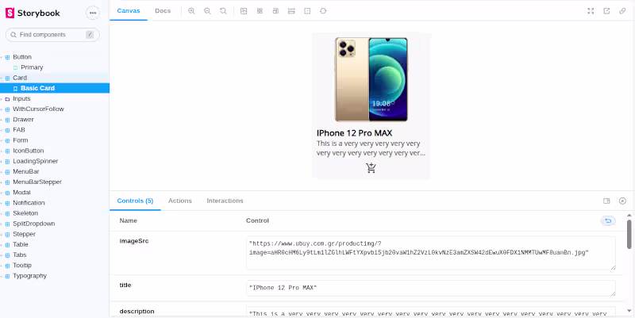
Task: Zoom out on the canvas
Action: (x=207, y=11)
